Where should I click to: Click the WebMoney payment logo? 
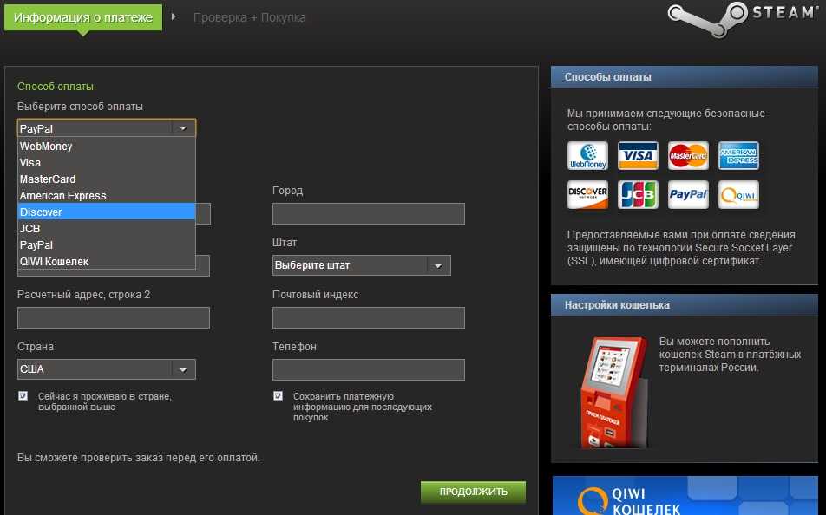tap(587, 155)
